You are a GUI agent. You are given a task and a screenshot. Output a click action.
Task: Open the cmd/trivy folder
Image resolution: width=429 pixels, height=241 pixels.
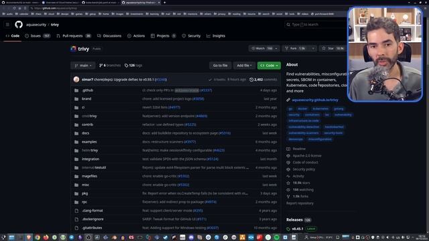click(89, 116)
